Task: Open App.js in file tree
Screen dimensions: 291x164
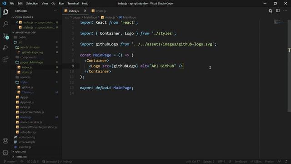Action: click(24, 97)
